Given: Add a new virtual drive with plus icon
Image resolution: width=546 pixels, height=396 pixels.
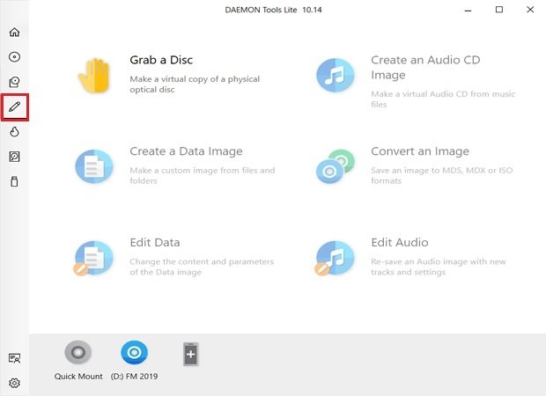Looking at the screenshot, I should click(190, 355).
